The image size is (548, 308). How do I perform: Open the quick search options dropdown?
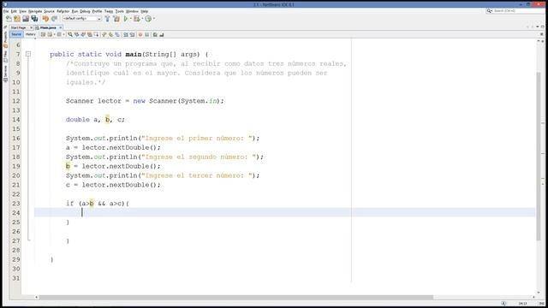click(x=490, y=11)
